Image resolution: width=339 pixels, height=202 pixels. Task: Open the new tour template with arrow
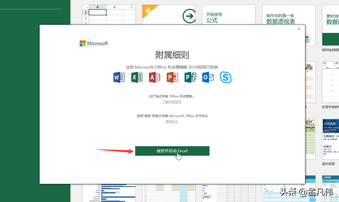click(x=169, y=14)
